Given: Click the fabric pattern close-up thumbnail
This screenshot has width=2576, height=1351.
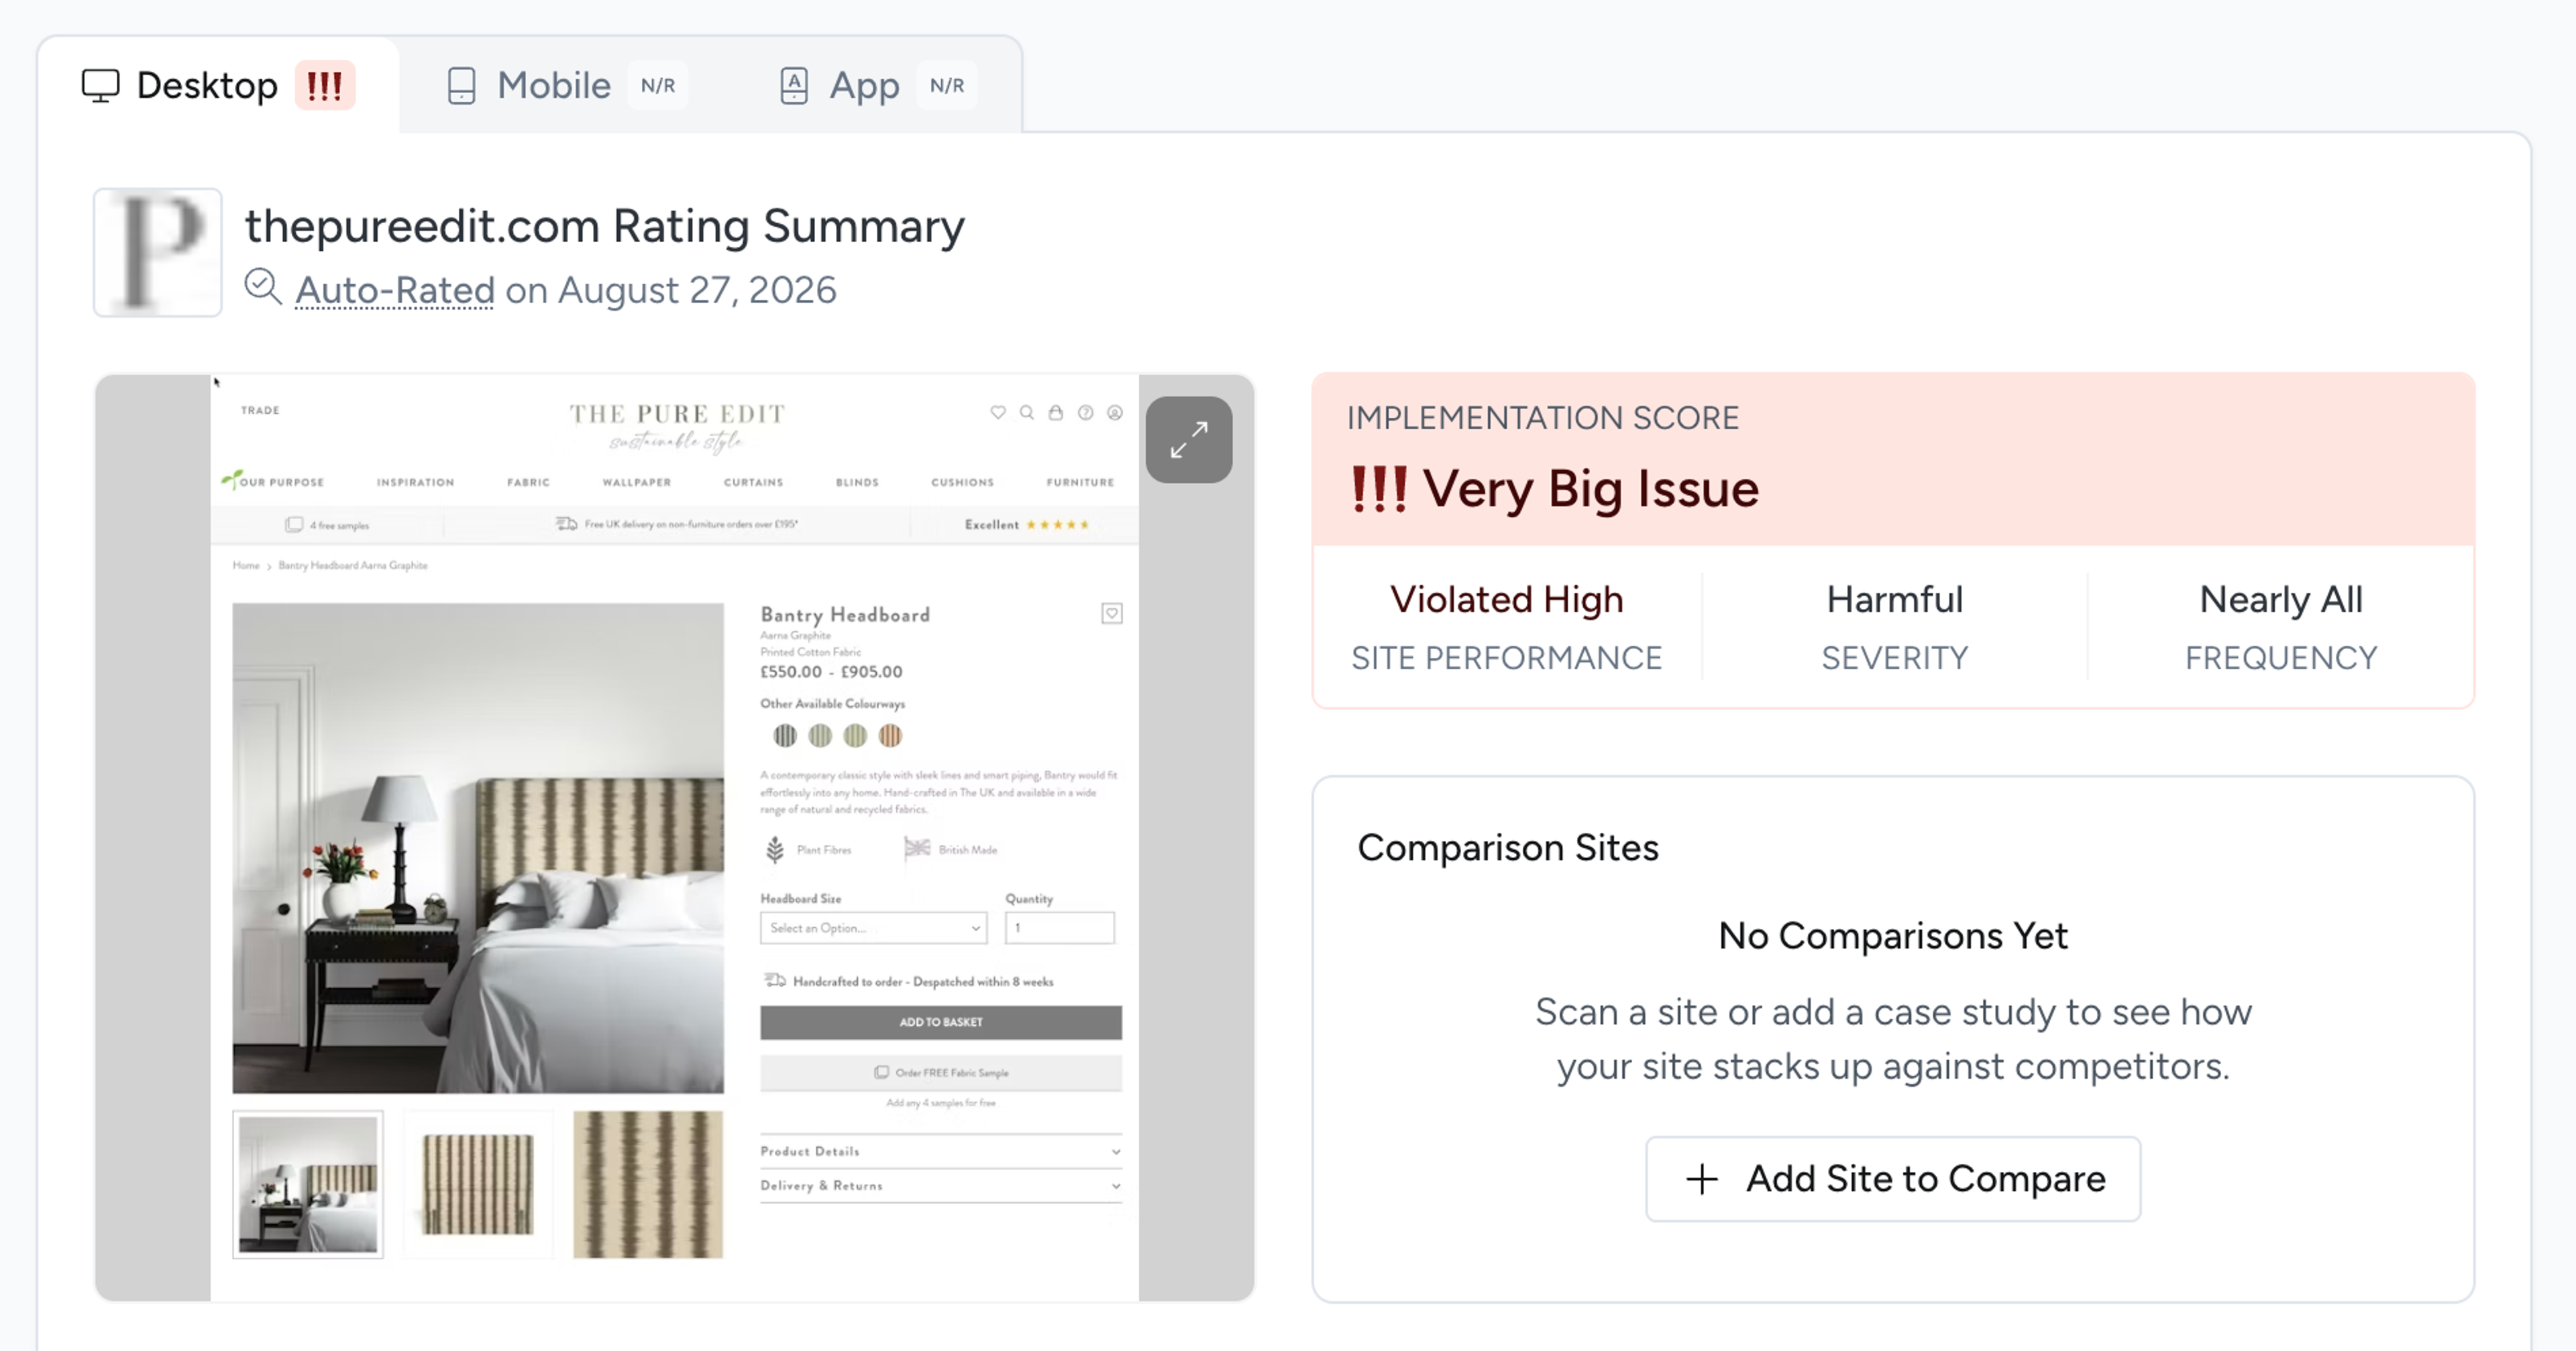Looking at the screenshot, I should [648, 1184].
